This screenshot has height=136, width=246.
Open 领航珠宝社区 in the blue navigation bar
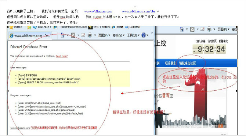tap(188, 63)
